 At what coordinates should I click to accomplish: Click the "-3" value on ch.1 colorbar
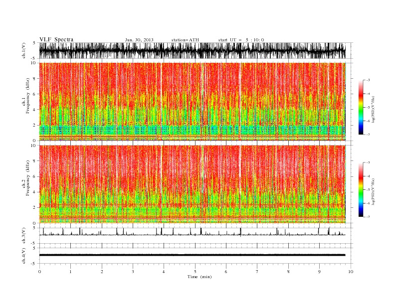(x=368, y=80)
